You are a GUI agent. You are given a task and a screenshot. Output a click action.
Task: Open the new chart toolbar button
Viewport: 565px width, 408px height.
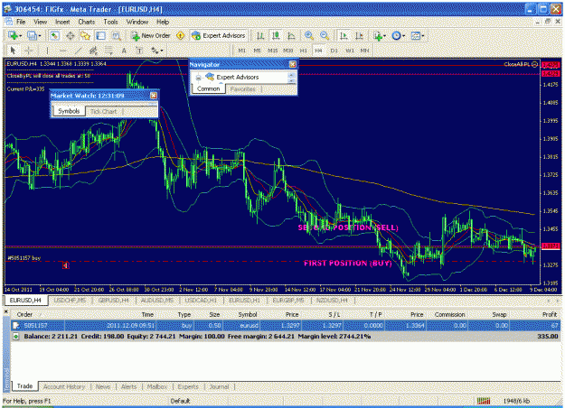click(x=14, y=35)
